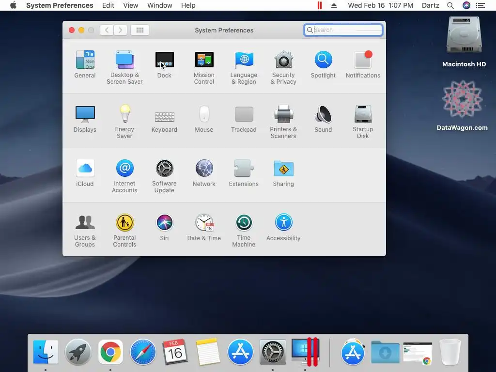Open Mission Control preferences

click(x=204, y=67)
